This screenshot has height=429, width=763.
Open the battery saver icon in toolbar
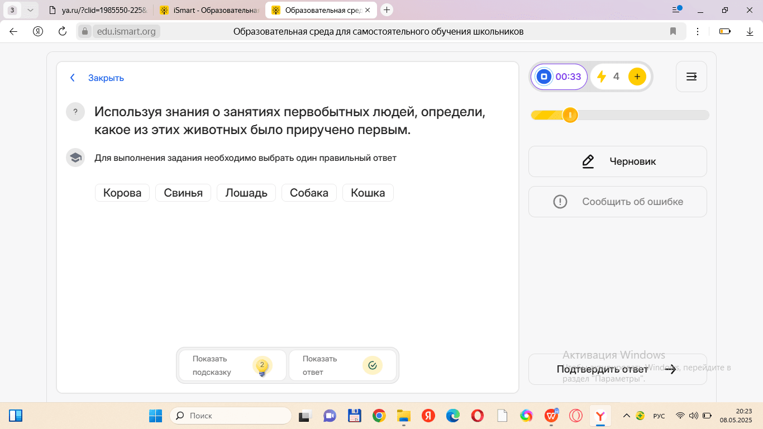[724, 31]
